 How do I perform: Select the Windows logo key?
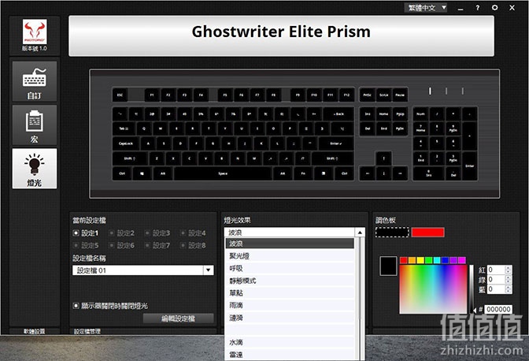pyautogui.click(x=142, y=173)
